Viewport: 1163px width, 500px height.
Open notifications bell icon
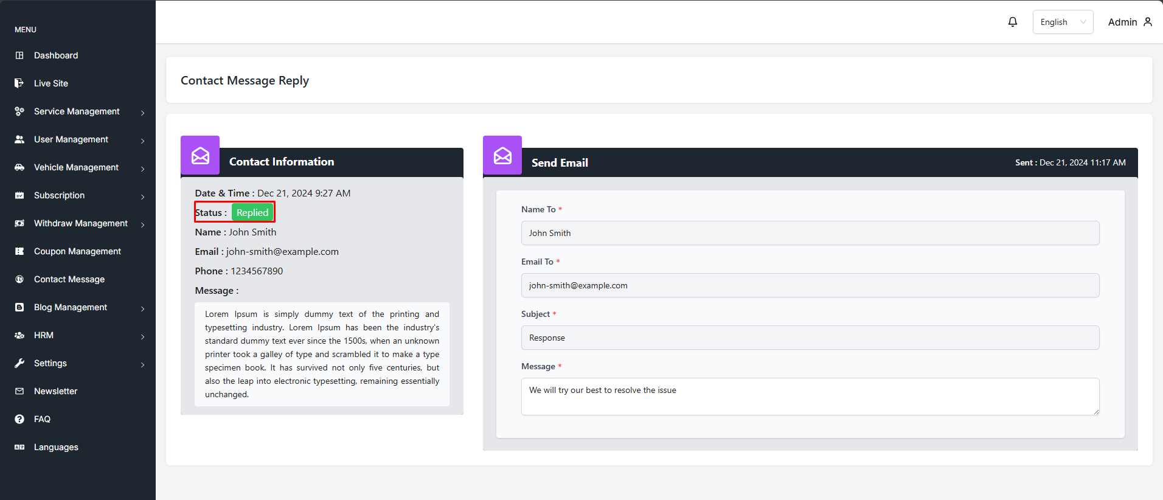point(1013,22)
